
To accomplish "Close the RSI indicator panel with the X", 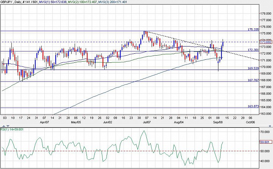I will pos(270,126).
